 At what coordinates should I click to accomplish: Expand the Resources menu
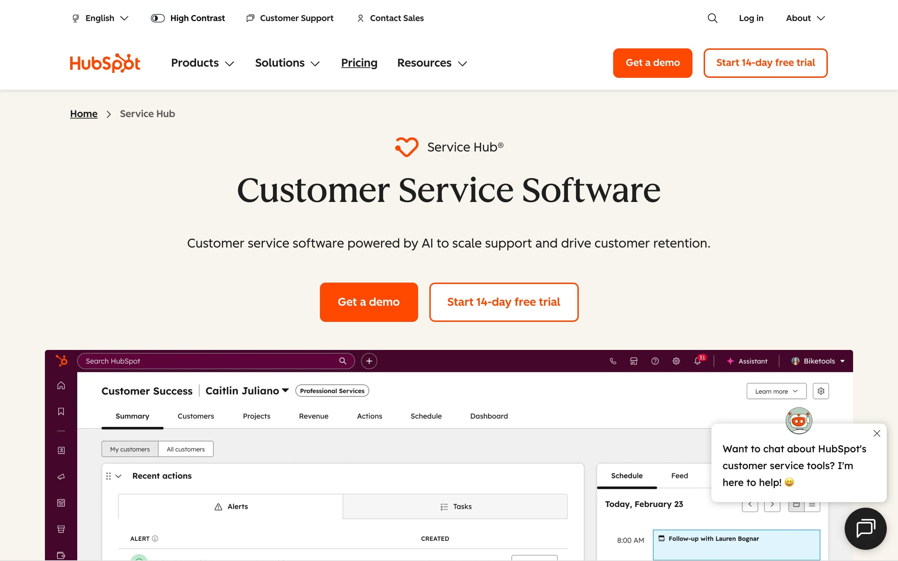coord(432,63)
